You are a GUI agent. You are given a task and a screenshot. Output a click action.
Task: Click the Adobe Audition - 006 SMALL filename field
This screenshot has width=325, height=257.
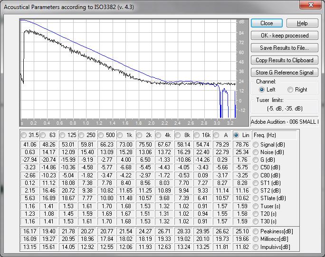[x=284, y=122]
